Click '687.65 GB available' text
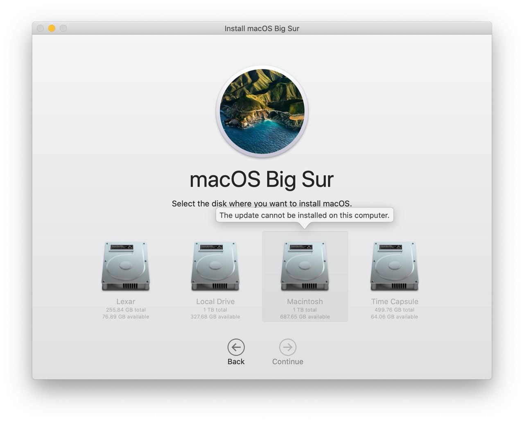Screen dimensions: 524x422 [305, 317]
